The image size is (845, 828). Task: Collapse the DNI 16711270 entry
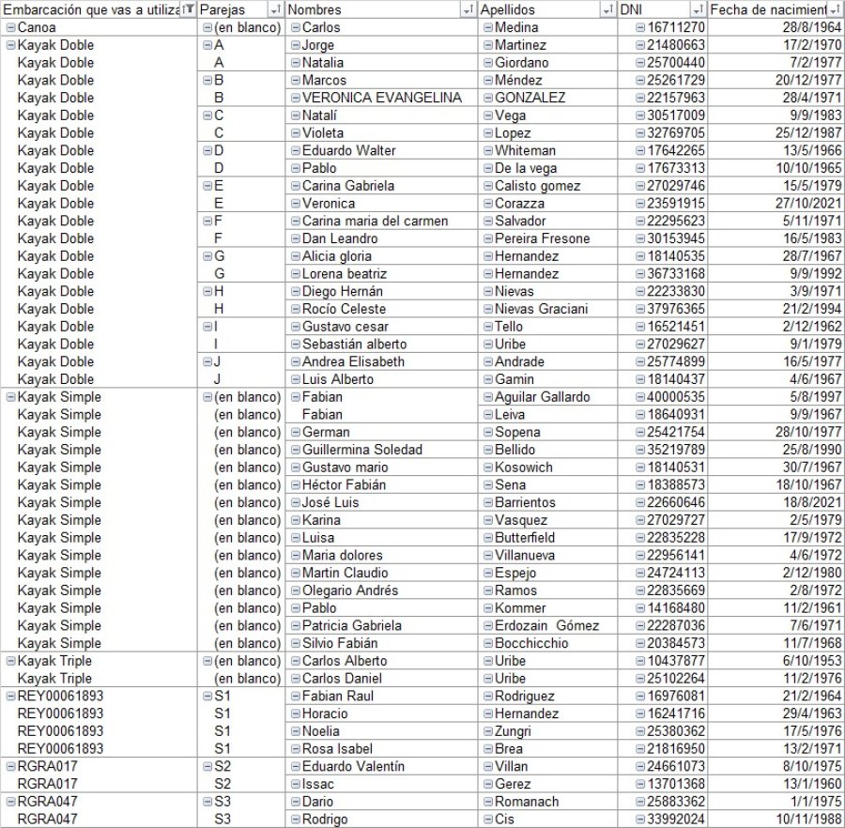[x=640, y=27]
